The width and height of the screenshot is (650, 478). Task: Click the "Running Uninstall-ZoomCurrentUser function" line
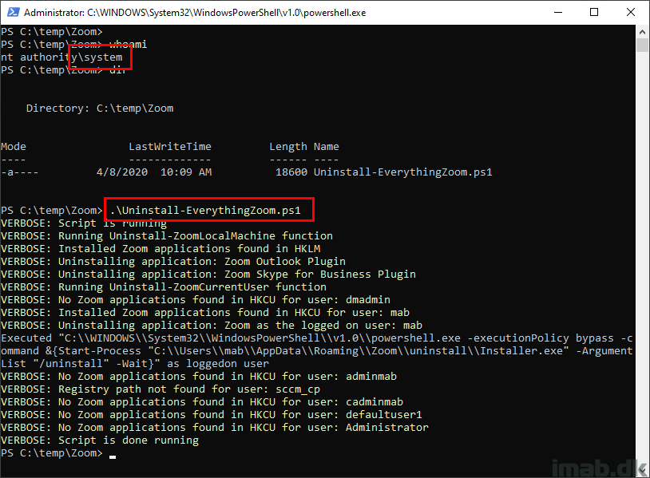tap(164, 287)
